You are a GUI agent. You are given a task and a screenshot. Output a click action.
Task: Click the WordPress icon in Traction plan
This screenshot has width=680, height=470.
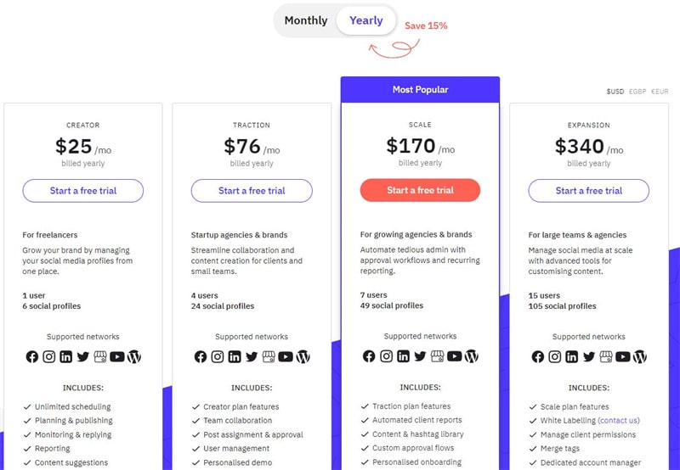303,356
